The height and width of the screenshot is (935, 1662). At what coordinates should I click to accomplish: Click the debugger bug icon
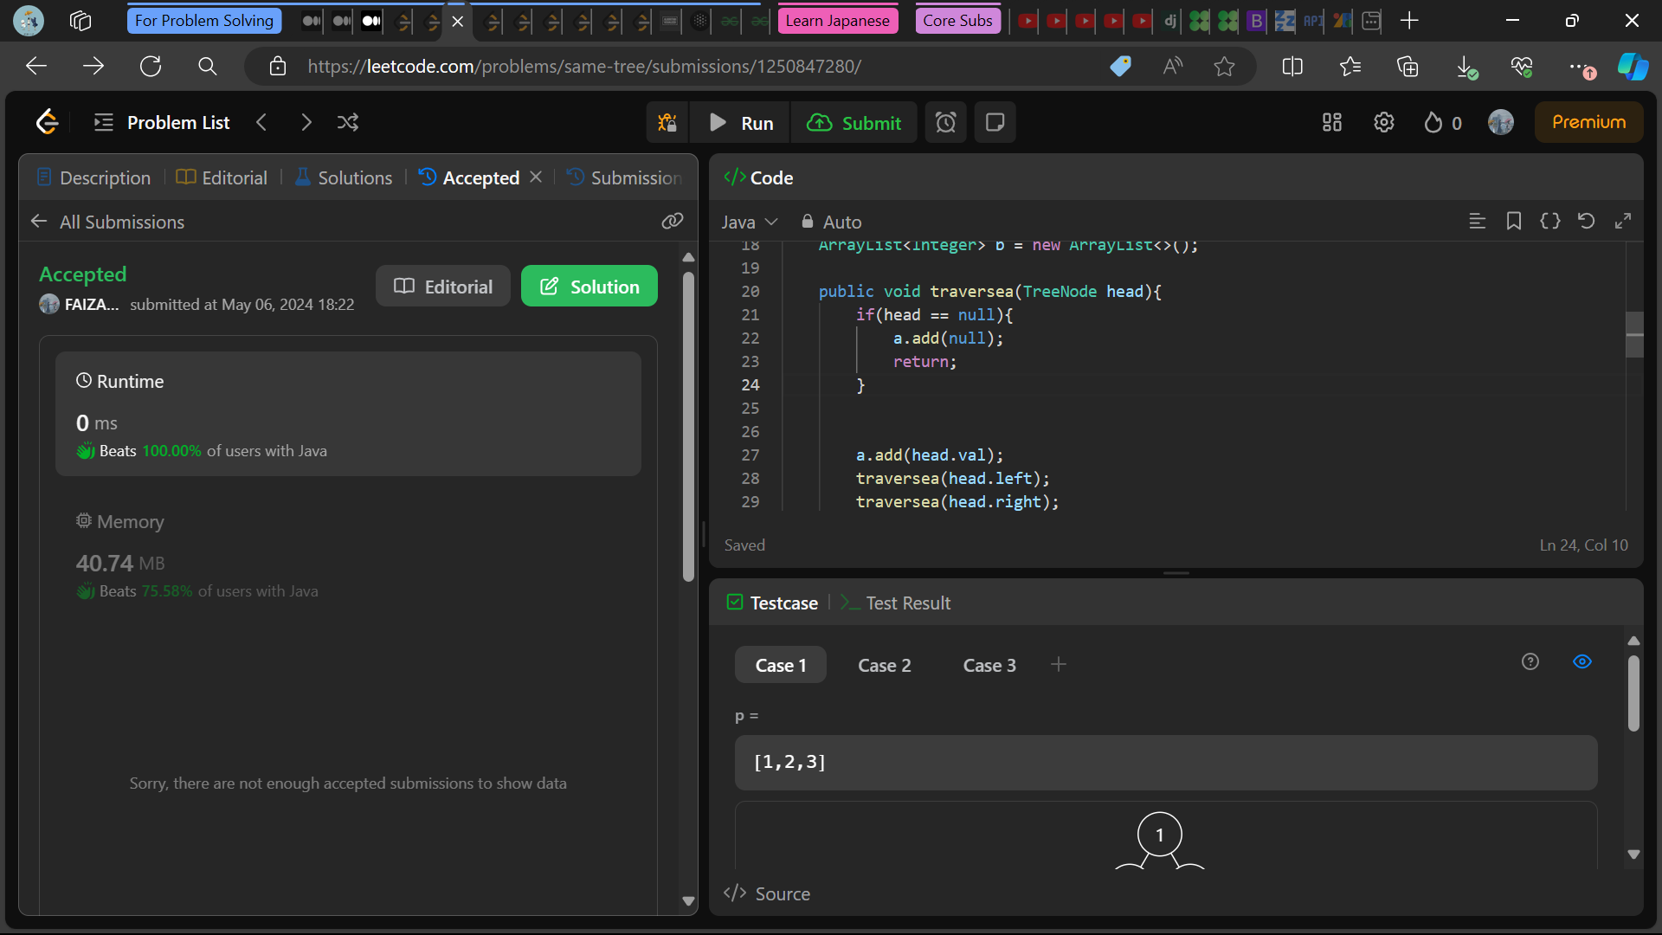pos(667,123)
